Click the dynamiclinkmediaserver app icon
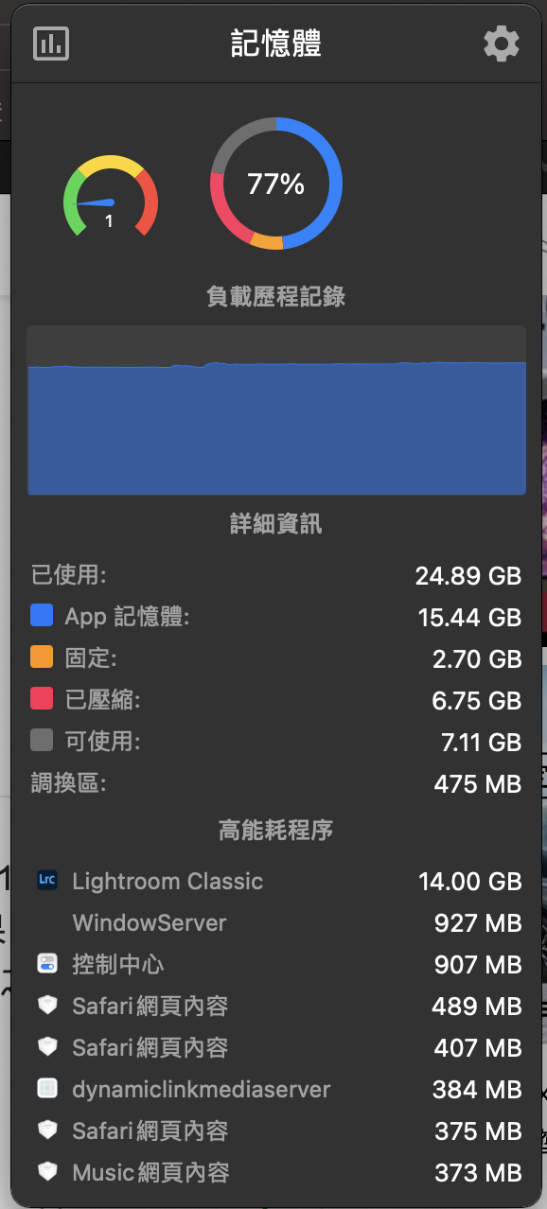547x1209 pixels. tap(47, 1088)
